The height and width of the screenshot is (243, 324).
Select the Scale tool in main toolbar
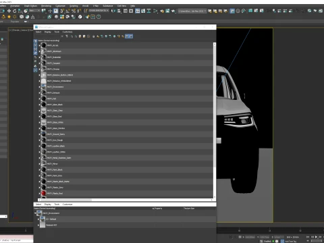click(x=20, y=11)
